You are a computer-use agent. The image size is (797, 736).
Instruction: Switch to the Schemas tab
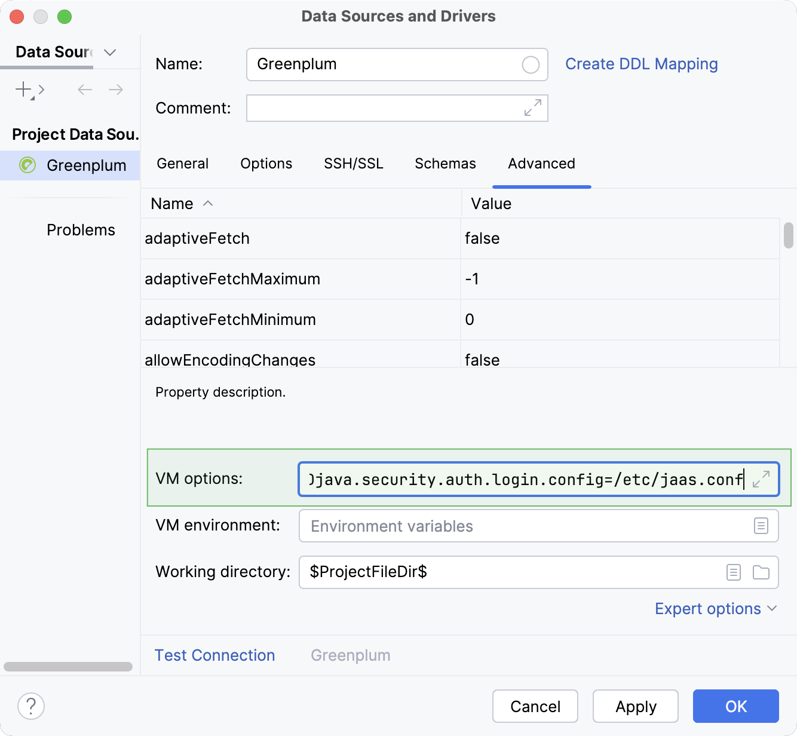(445, 163)
